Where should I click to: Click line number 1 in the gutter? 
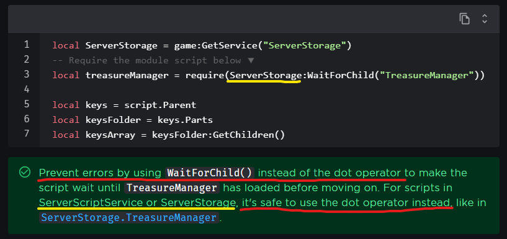(x=27, y=45)
